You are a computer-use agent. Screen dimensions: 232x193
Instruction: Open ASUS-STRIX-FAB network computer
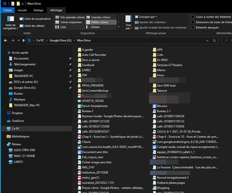point(24,150)
